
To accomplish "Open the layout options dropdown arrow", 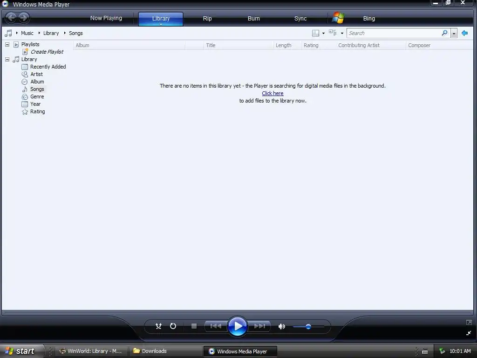I will (323, 33).
